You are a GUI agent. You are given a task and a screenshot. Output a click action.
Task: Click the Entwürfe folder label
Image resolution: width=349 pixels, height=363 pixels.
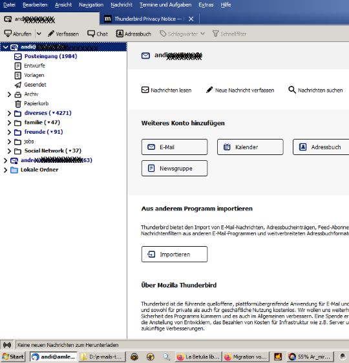coord(34,66)
